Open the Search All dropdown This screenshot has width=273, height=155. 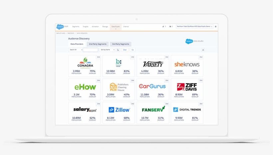pyautogui.click(x=76, y=50)
